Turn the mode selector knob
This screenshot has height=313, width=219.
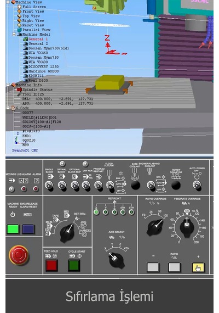(67, 233)
